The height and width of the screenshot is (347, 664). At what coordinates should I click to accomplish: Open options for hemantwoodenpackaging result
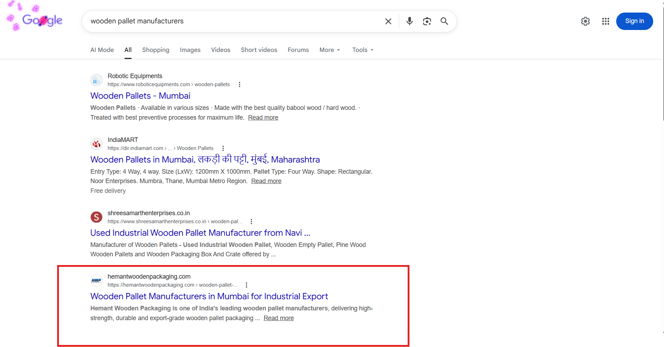click(x=246, y=285)
